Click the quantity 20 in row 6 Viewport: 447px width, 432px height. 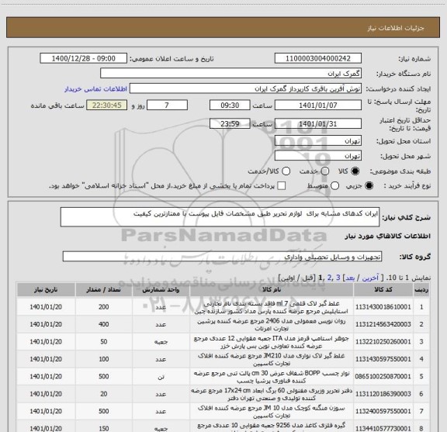click(104, 394)
